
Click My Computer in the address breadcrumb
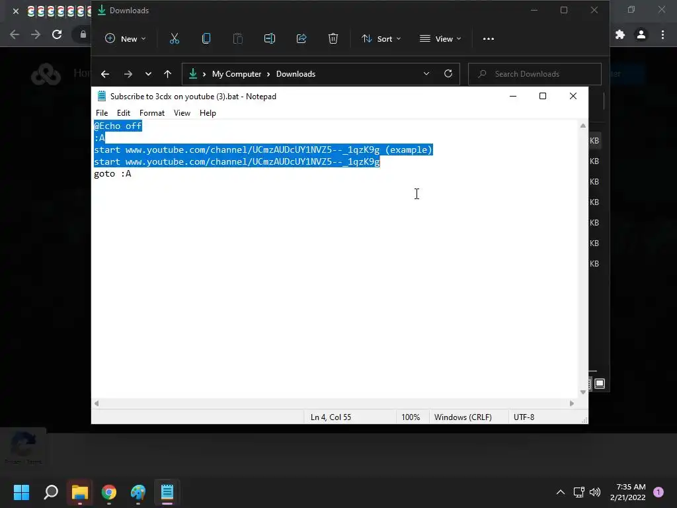click(x=237, y=74)
